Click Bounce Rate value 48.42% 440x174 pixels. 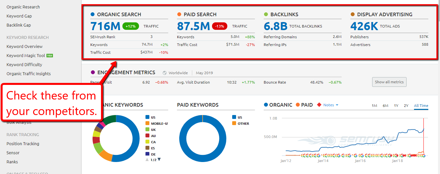[x=317, y=82]
